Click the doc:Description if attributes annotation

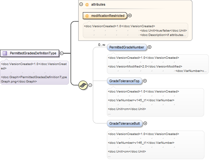tap(163, 35)
